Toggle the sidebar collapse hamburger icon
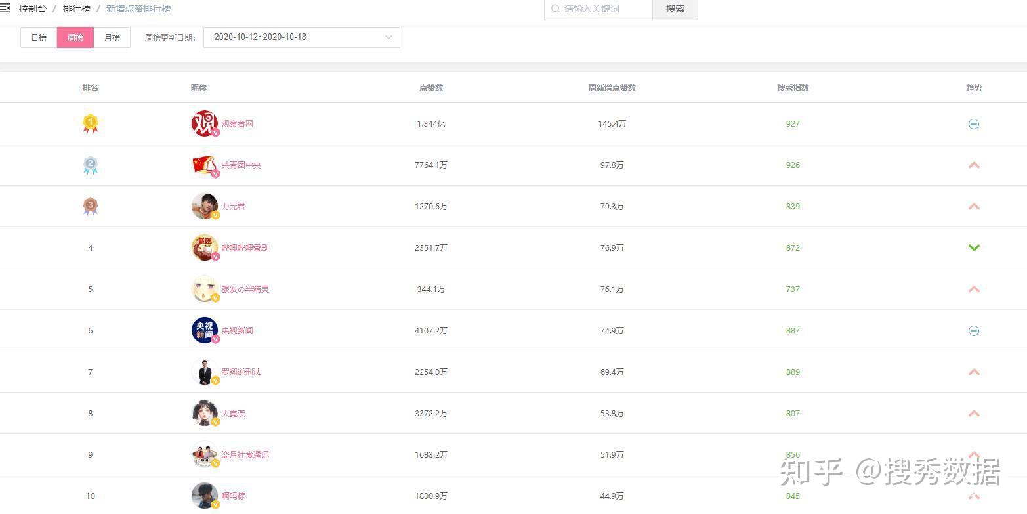The height and width of the screenshot is (514, 1027). click(x=4, y=9)
